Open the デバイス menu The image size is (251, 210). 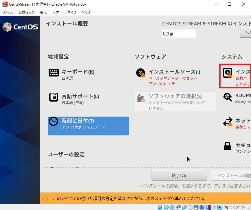coord(70,12)
